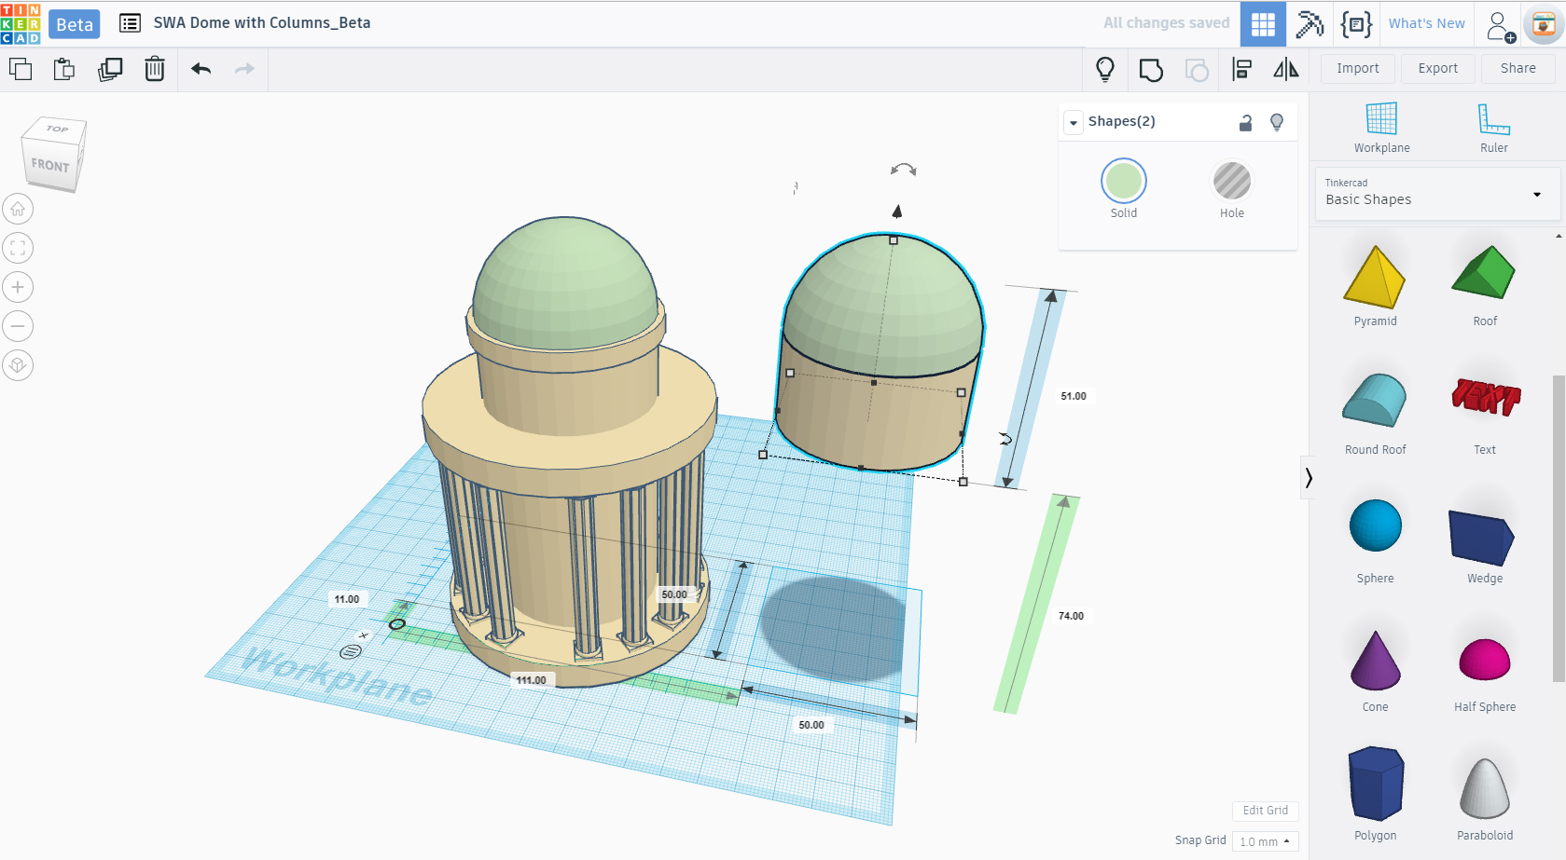Image resolution: width=1566 pixels, height=860 pixels.
Task: Undo the last action
Action: coord(201,69)
